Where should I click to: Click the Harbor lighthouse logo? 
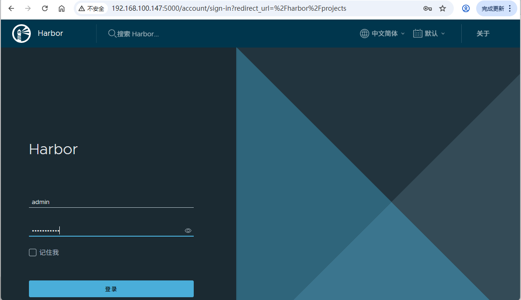tap(21, 34)
